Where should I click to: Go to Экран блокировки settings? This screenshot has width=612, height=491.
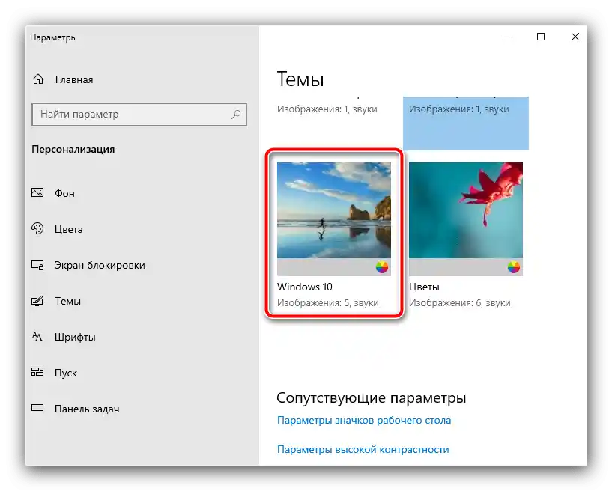(100, 265)
